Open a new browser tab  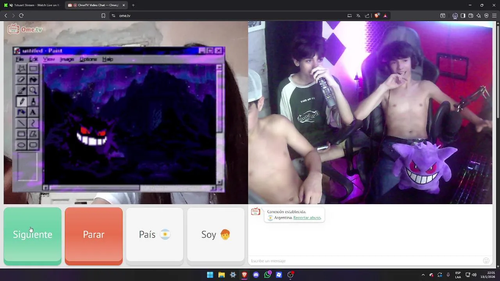coord(133,5)
